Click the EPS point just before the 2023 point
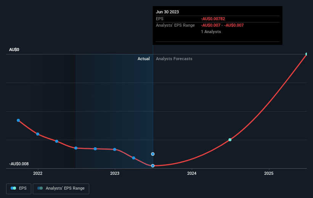 (95, 149)
